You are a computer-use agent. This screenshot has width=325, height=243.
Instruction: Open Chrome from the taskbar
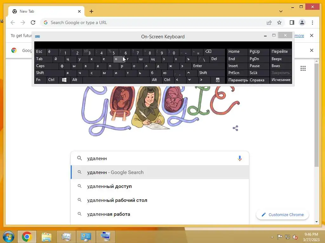pos(27,237)
